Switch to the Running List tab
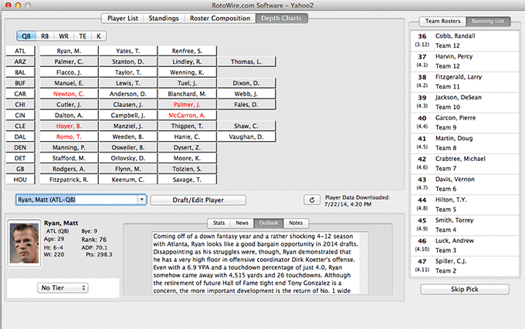This screenshot has width=525, height=329. click(488, 21)
